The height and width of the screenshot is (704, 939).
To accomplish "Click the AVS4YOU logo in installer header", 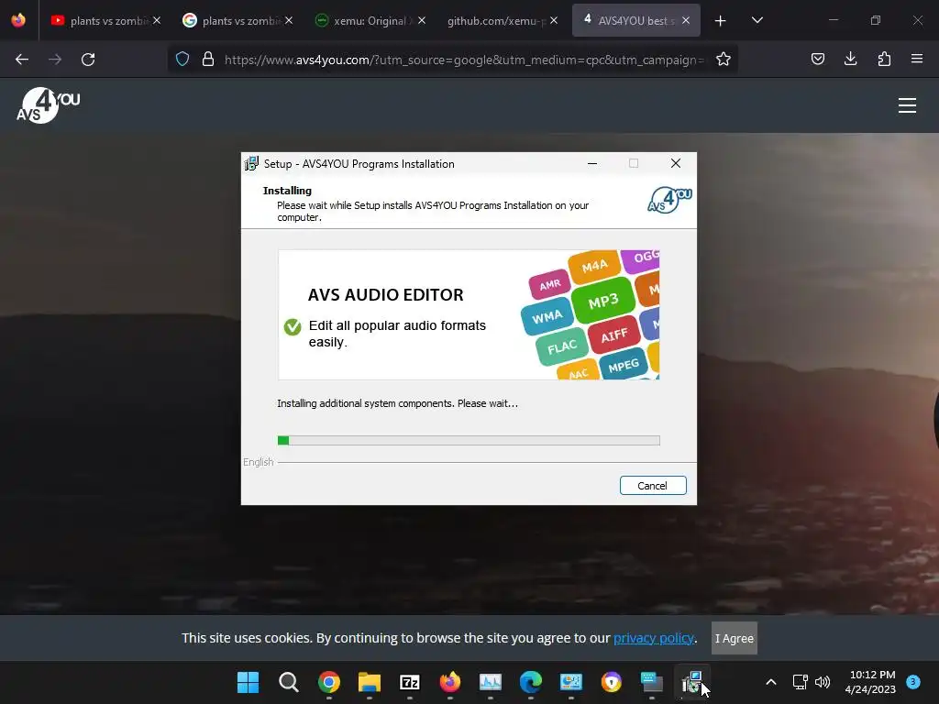I will [x=669, y=200].
